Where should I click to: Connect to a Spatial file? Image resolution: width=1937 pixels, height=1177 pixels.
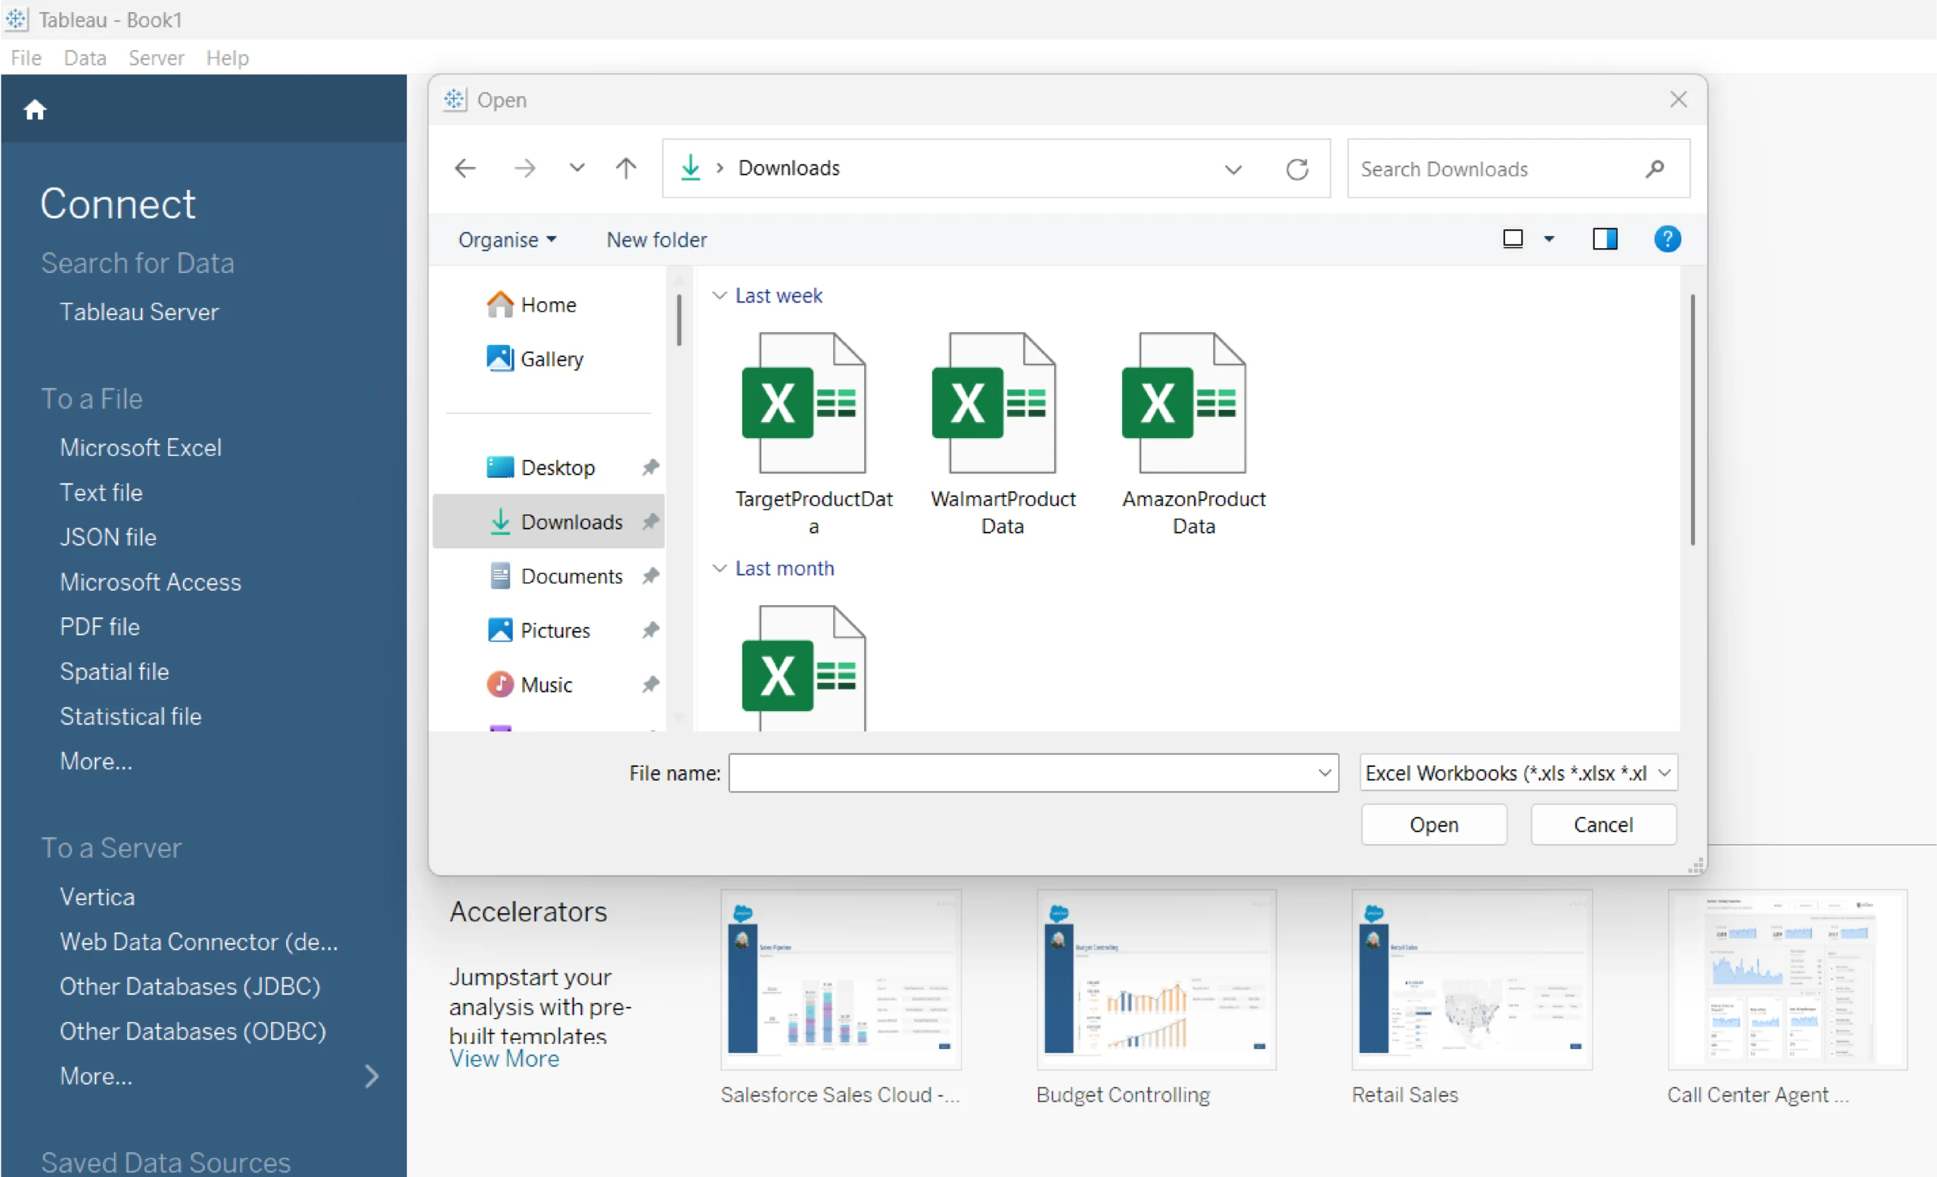pos(115,672)
